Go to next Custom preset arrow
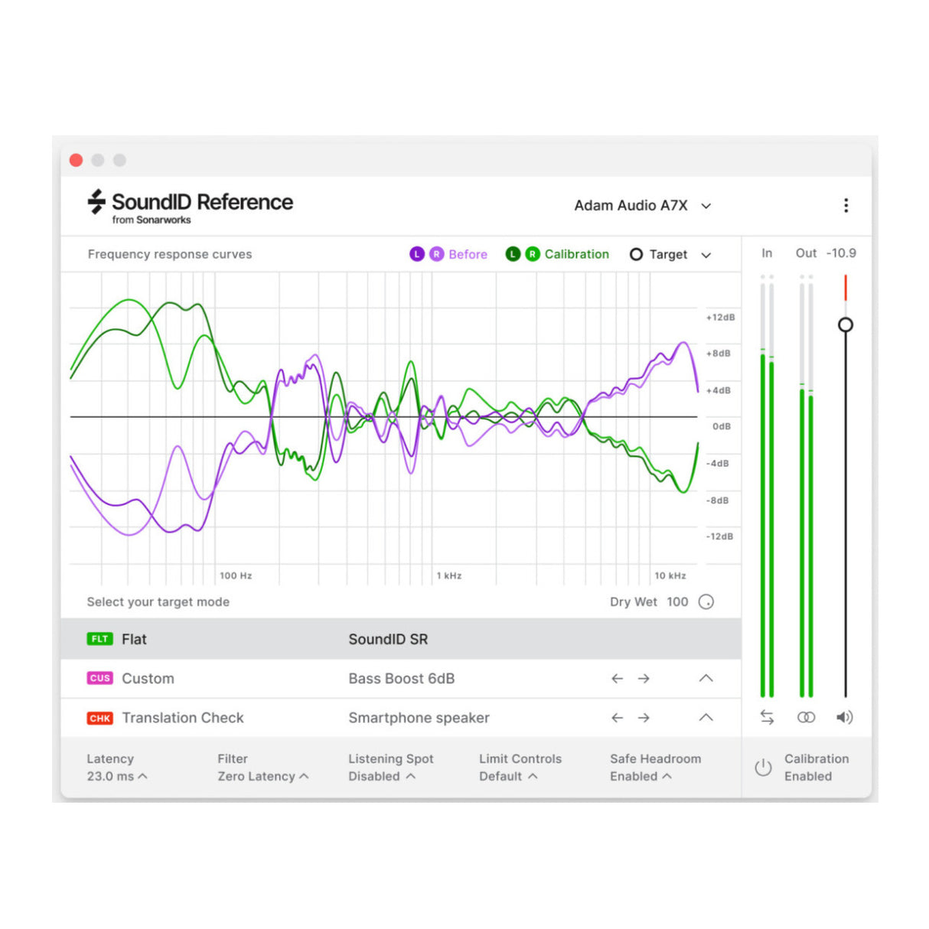Viewport: 929px width, 929px height. pyautogui.click(x=644, y=679)
